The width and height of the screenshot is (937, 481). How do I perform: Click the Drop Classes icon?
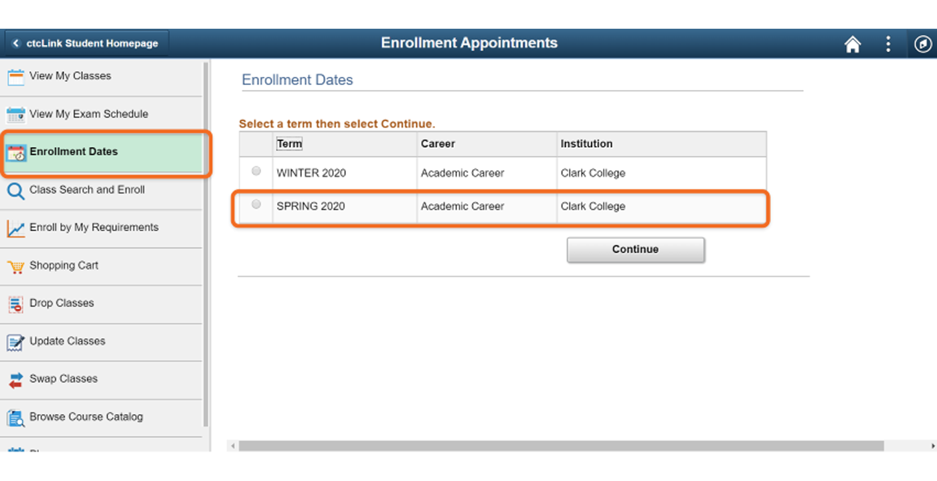pyautogui.click(x=15, y=305)
